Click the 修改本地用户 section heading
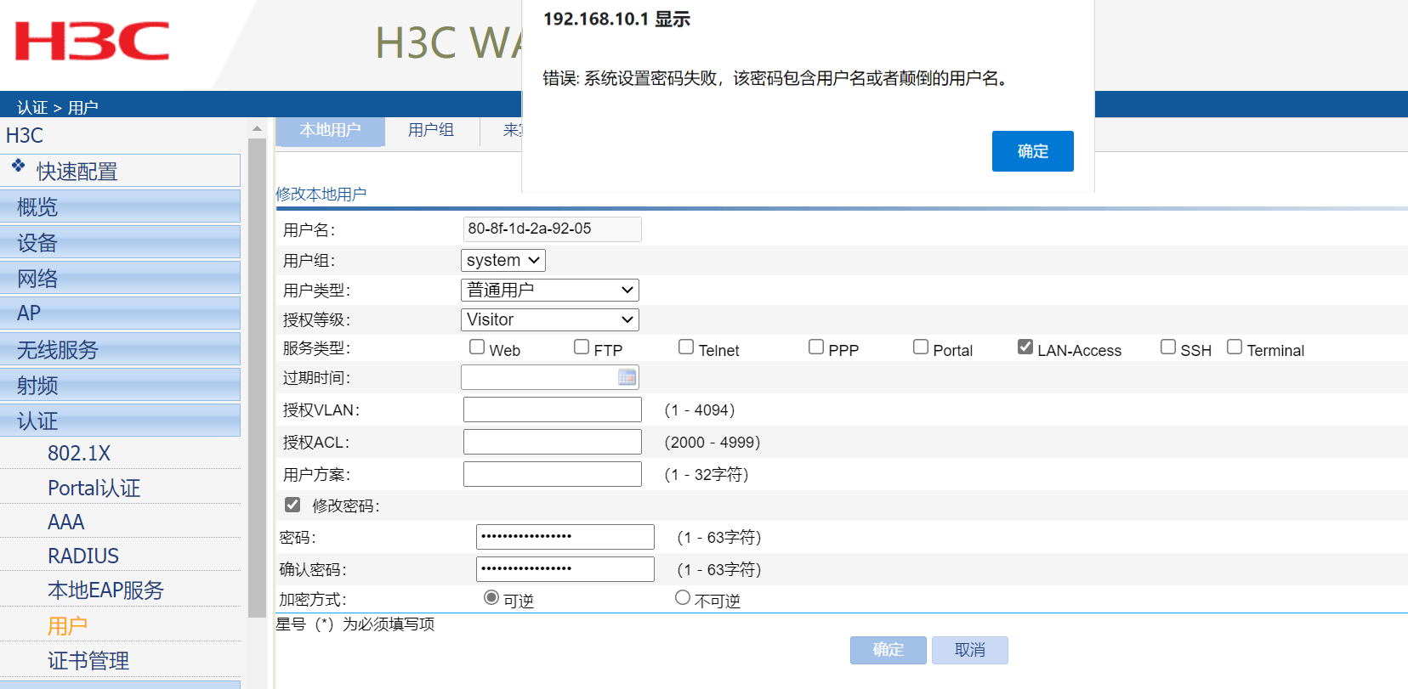This screenshot has width=1408, height=689. click(321, 195)
